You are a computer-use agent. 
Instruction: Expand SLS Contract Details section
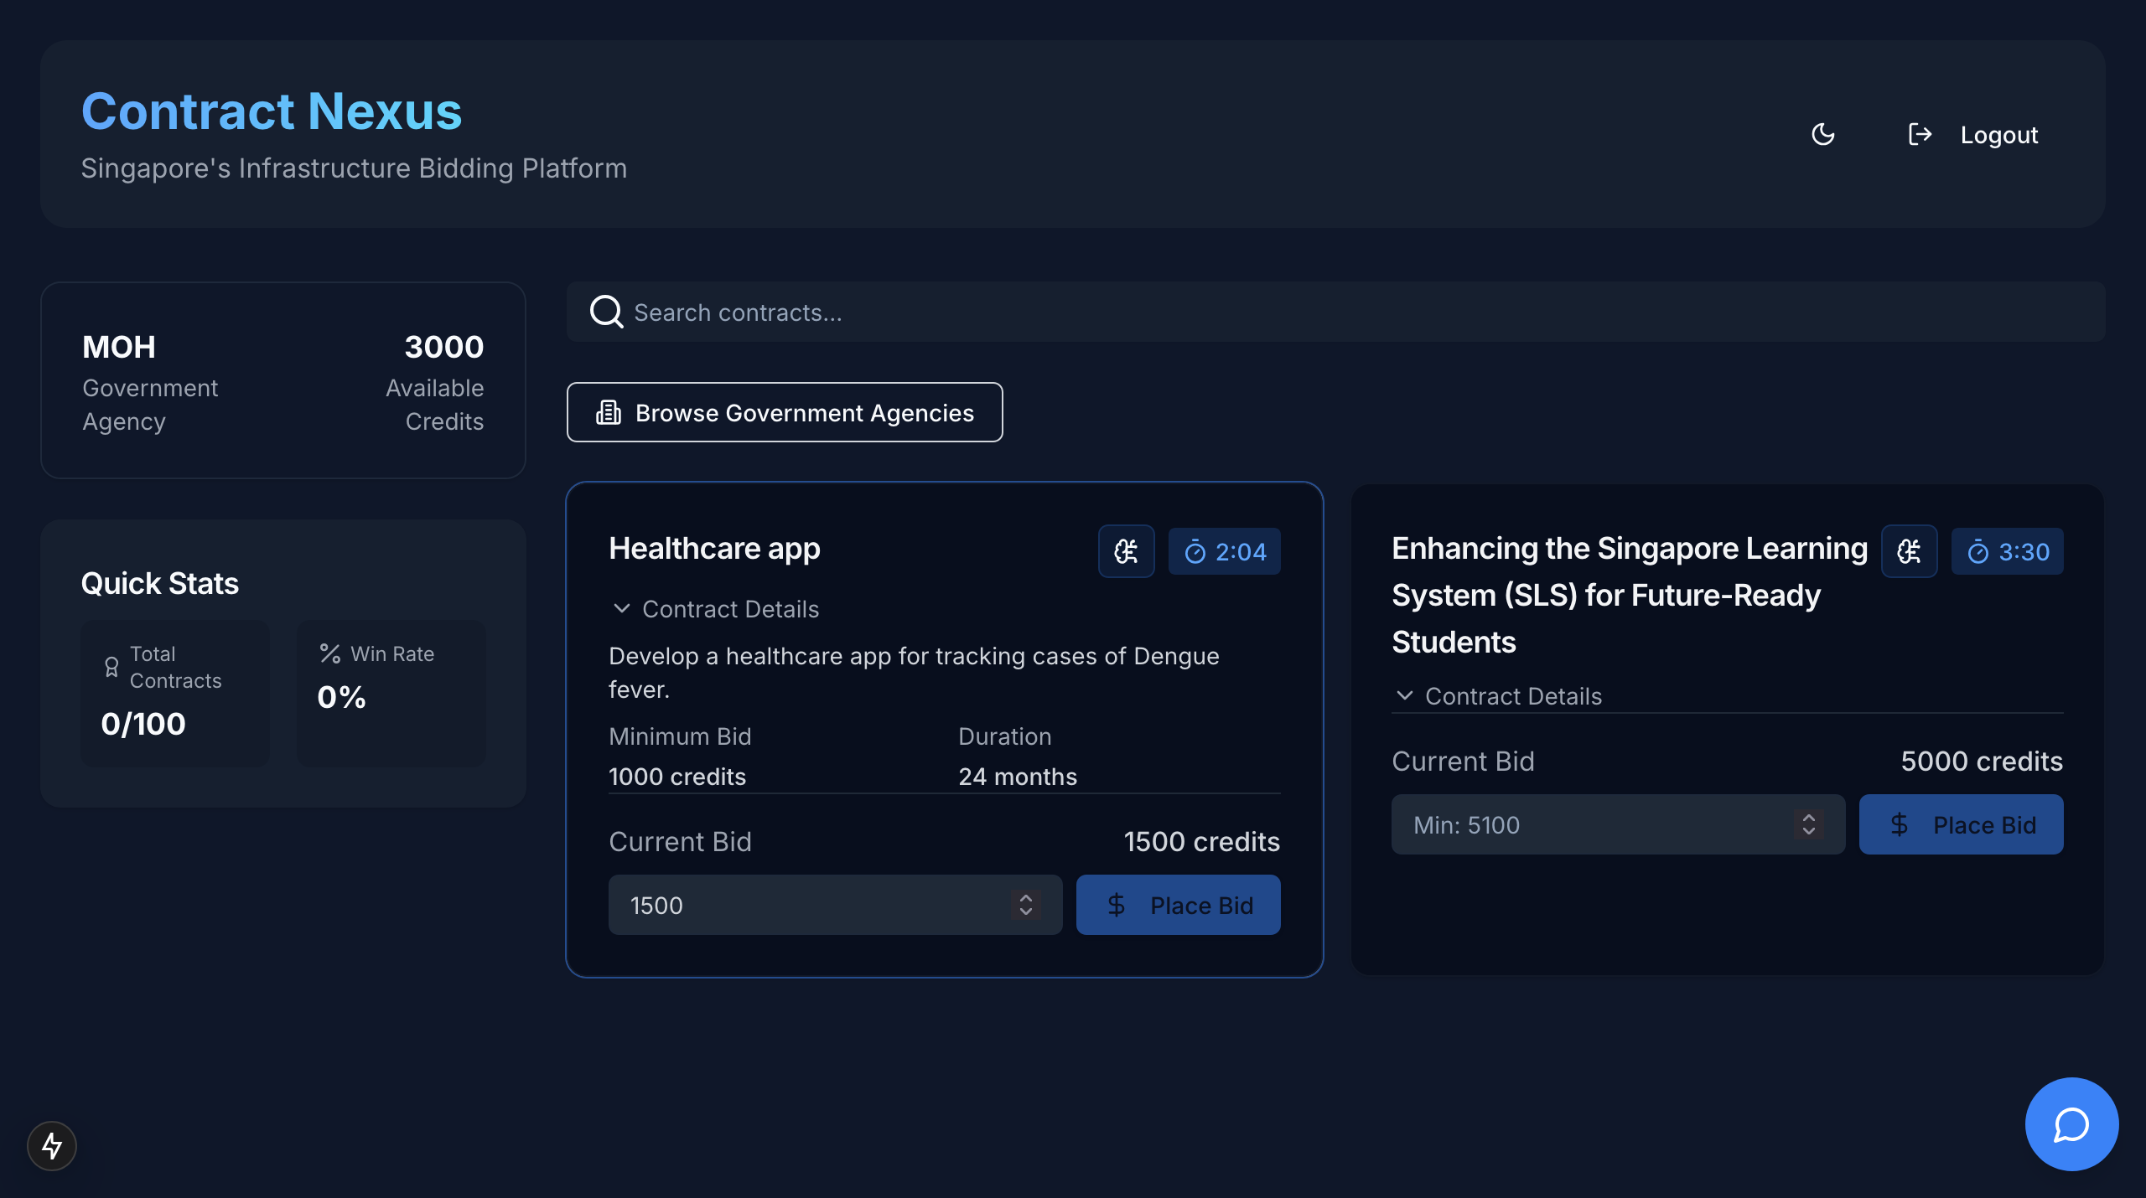point(1498,696)
